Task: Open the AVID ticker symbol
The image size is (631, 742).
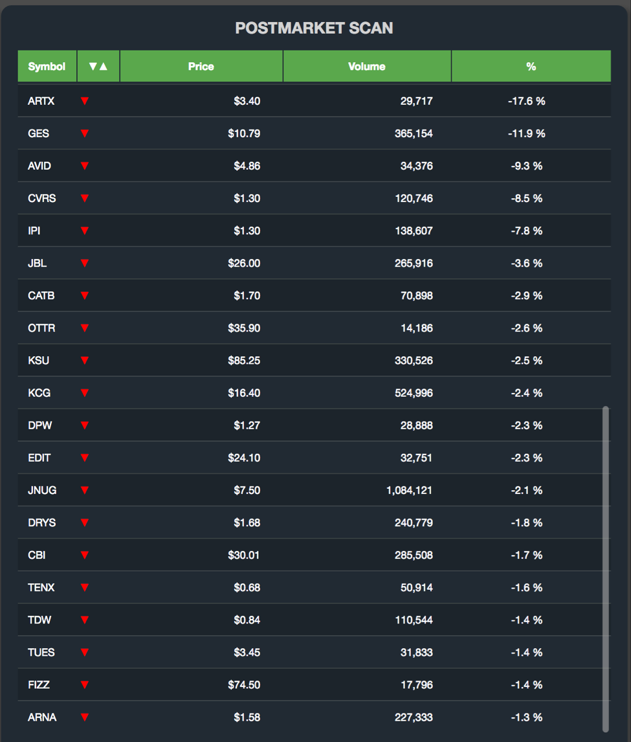Action: (x=39, y=166)
